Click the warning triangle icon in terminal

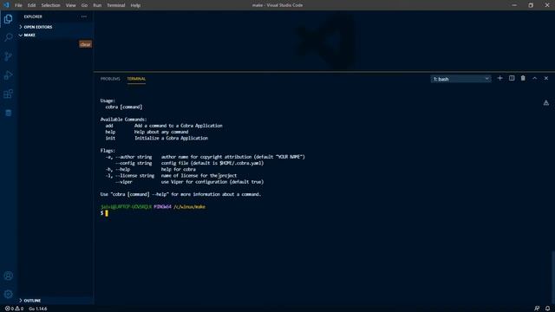click(x=546, y=103)
